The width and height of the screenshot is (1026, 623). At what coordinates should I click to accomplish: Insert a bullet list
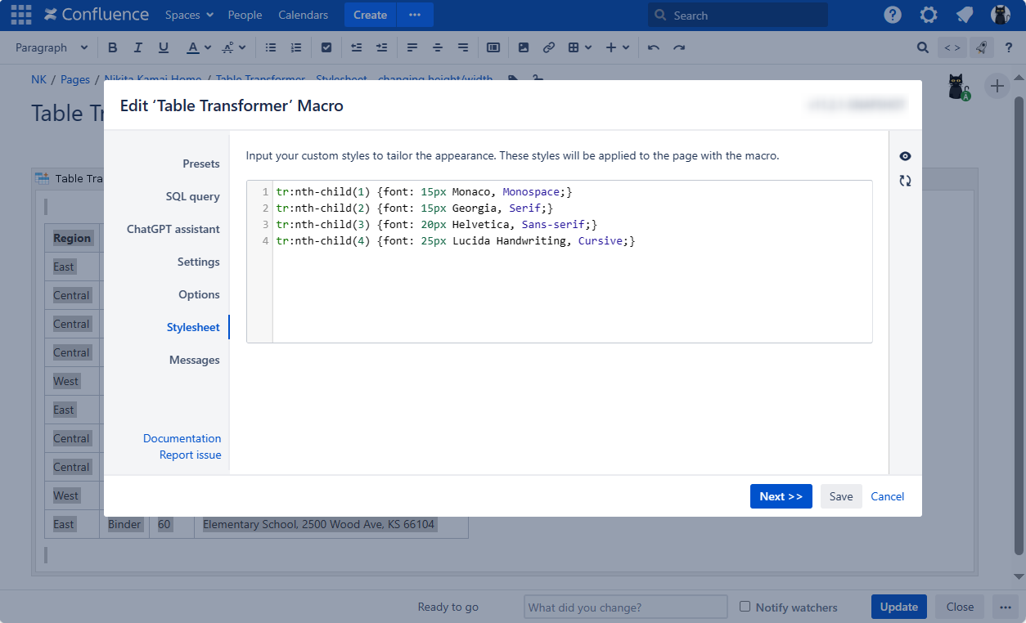tap(271, 47)
